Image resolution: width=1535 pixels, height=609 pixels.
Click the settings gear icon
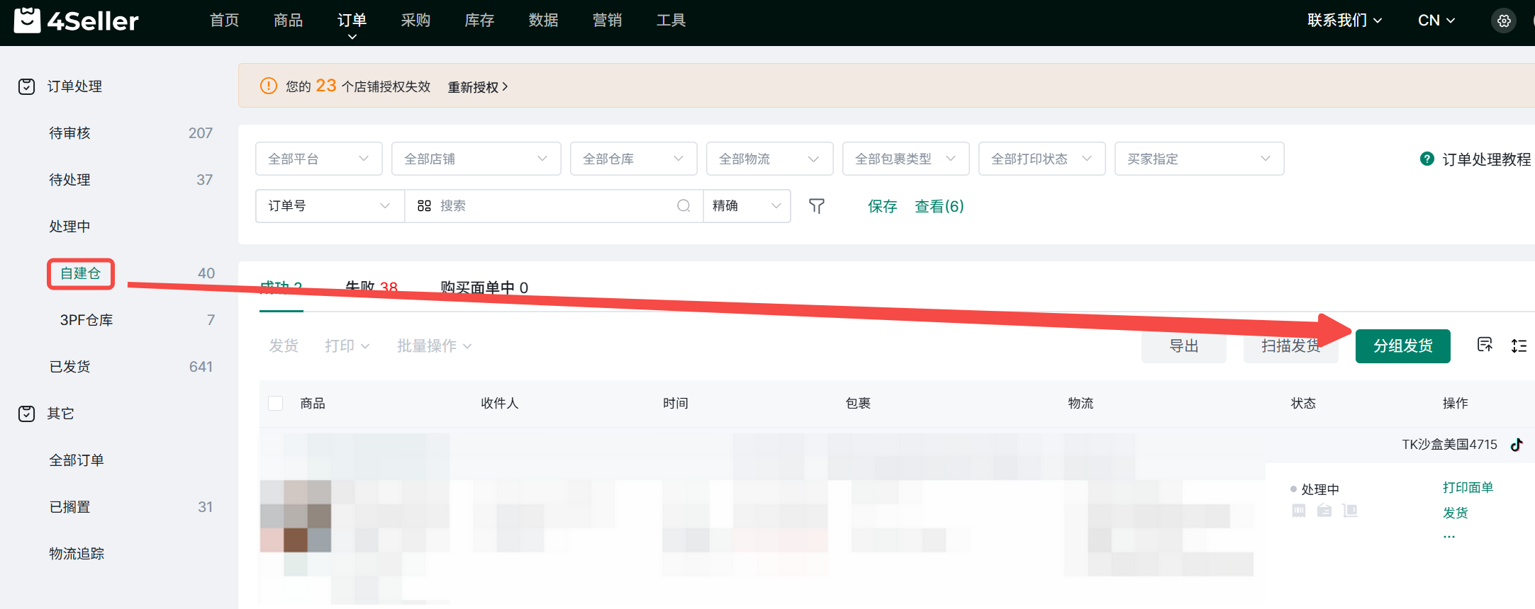(1504, 21)
